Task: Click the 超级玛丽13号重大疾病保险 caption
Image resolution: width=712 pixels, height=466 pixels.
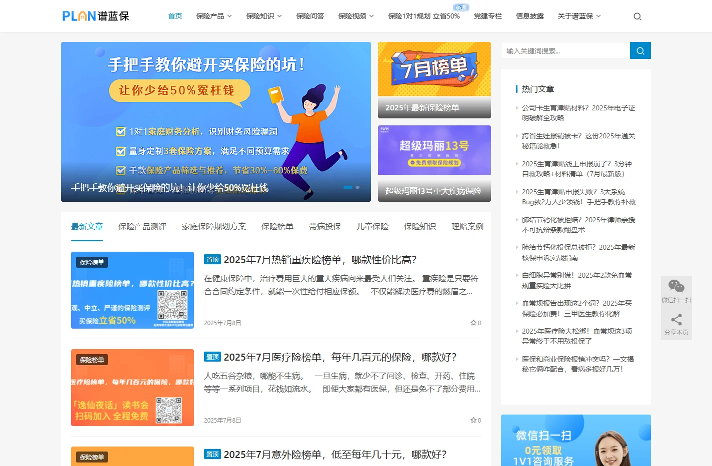Action: [x=433, y=191]
